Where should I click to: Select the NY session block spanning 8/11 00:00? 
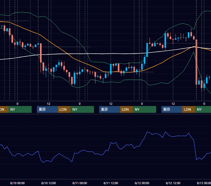(82, 109)
